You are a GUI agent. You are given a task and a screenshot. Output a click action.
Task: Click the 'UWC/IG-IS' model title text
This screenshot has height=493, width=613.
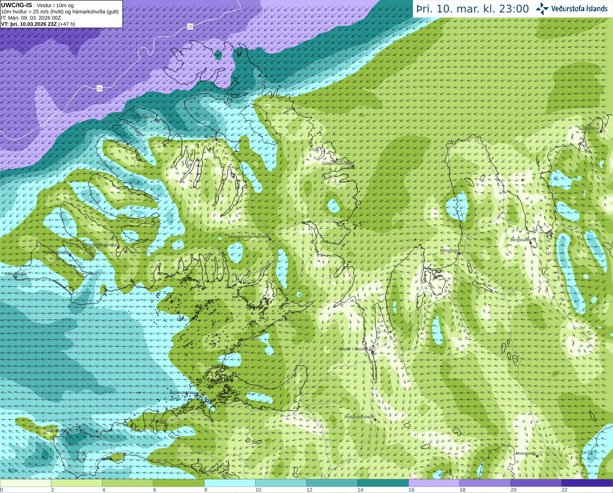(x=16, y=5)
